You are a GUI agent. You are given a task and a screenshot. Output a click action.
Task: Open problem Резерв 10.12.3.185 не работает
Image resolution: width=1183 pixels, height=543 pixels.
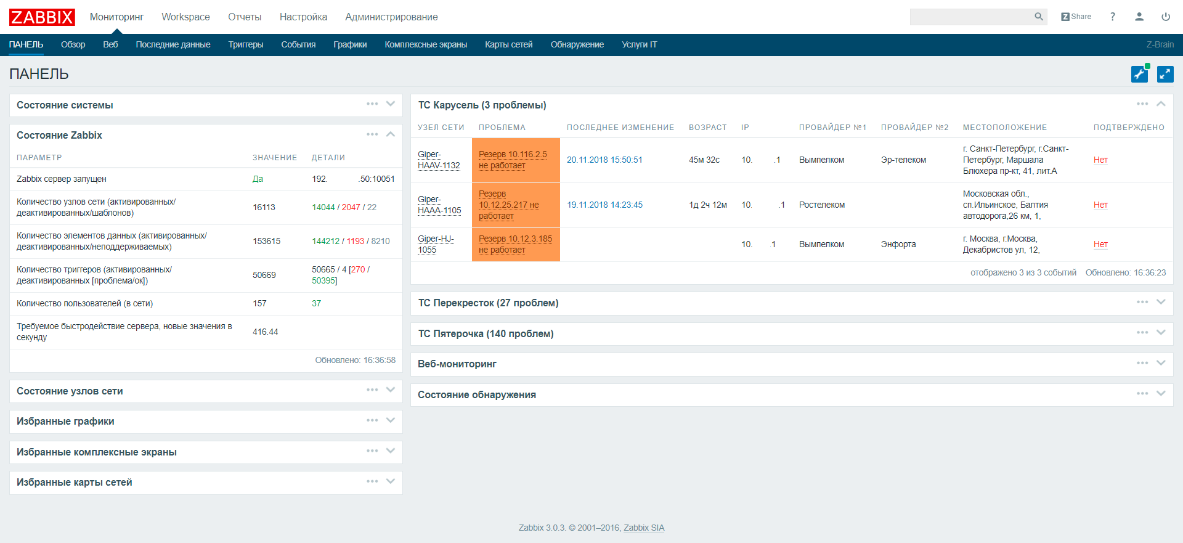[515, 244]
